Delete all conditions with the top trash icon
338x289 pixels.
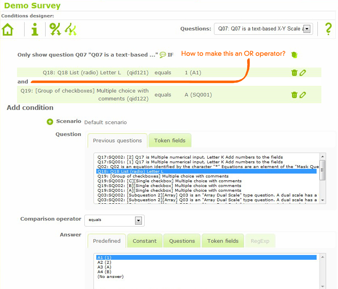pos(294,55)
